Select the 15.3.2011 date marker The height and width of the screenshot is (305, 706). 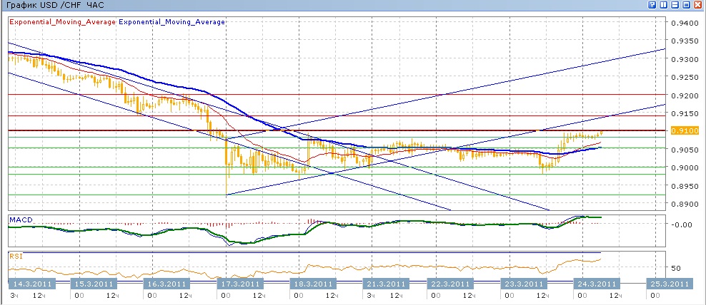click(x=93, y=284)
